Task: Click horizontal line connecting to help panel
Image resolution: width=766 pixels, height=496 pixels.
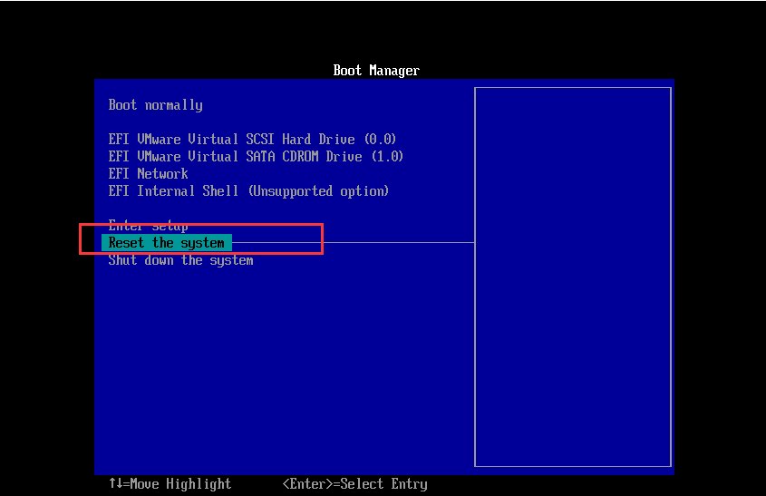Action: (x=399, y=243)
